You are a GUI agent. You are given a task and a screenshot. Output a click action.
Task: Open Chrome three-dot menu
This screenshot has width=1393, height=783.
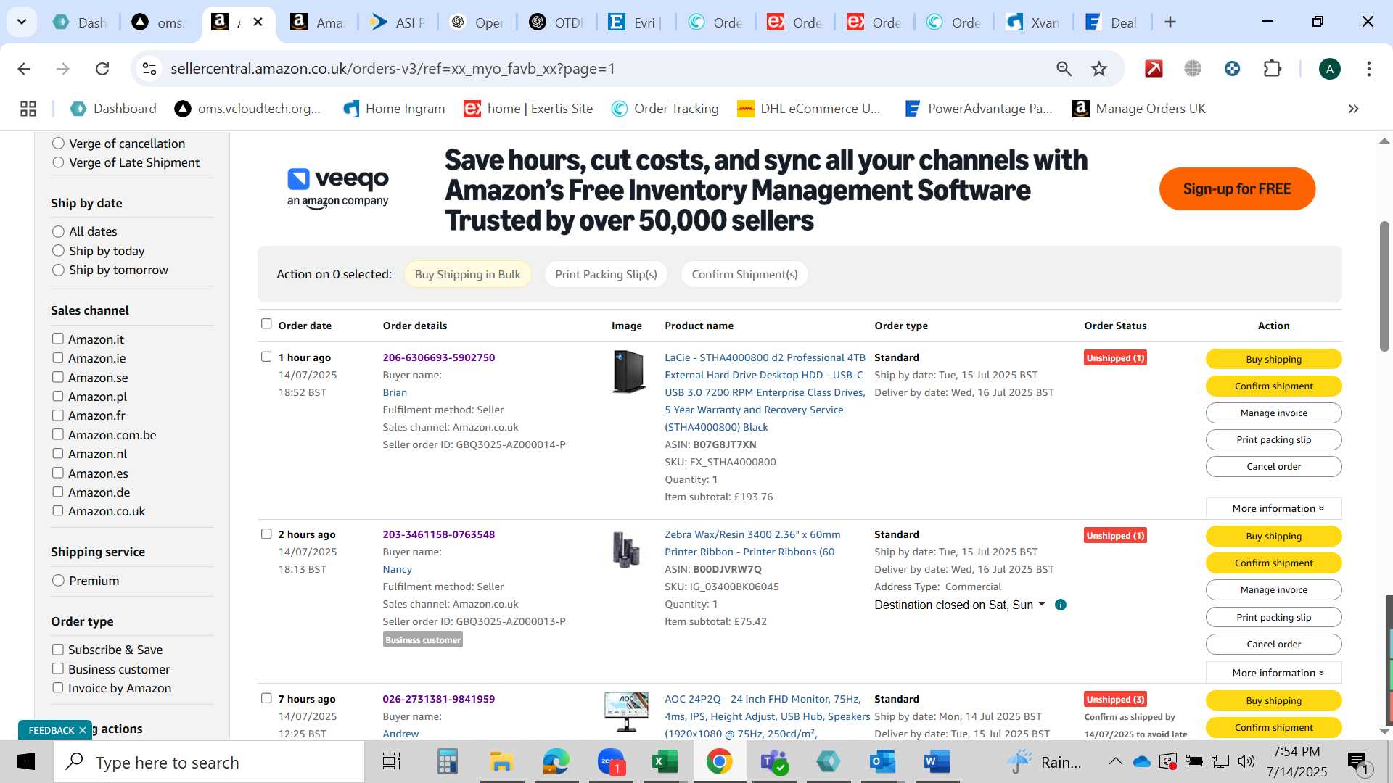[x=1368, y=69]
